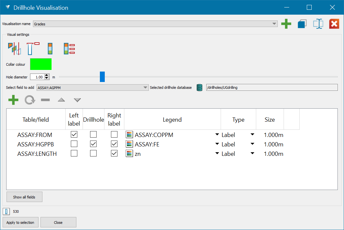Click the grey circular refresh arrow icon
Viewport: 344px width, 230px height.
tap(30, 100)
